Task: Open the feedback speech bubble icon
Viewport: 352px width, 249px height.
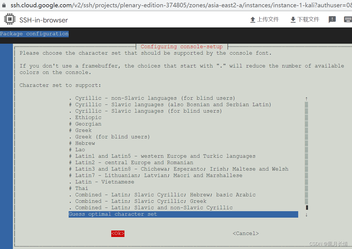Action: pos(332,20)
